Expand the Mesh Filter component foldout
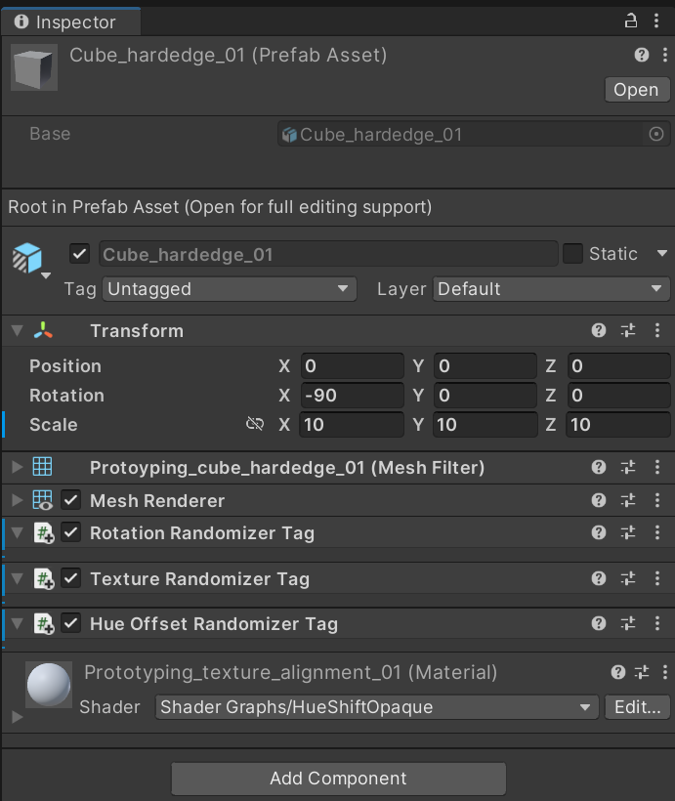 coord(17,468)
